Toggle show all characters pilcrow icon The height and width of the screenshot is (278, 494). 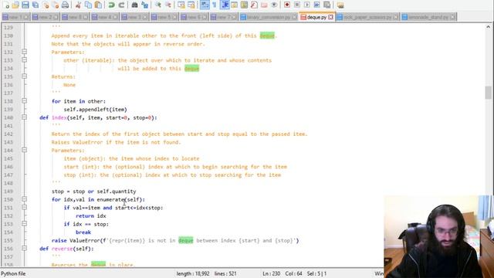(x=215, y=5)
